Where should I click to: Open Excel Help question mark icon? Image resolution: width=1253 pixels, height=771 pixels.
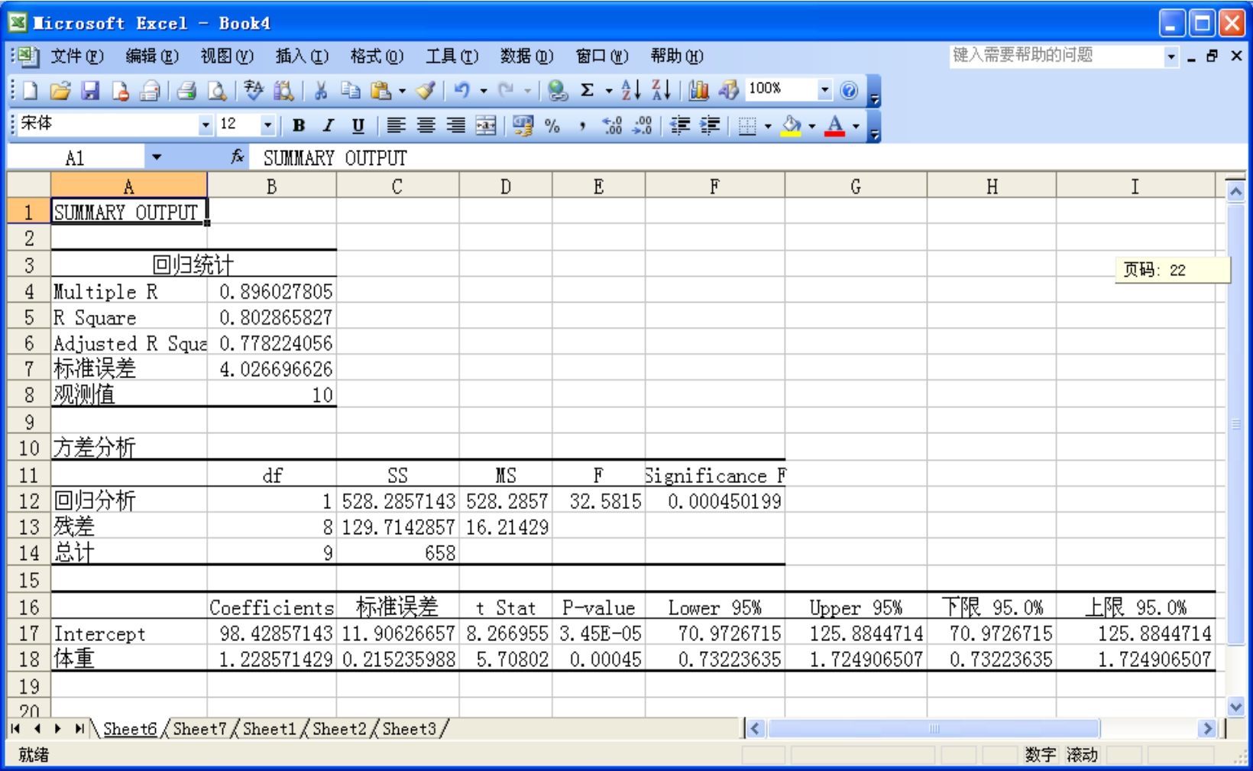[x=849, y=91]
